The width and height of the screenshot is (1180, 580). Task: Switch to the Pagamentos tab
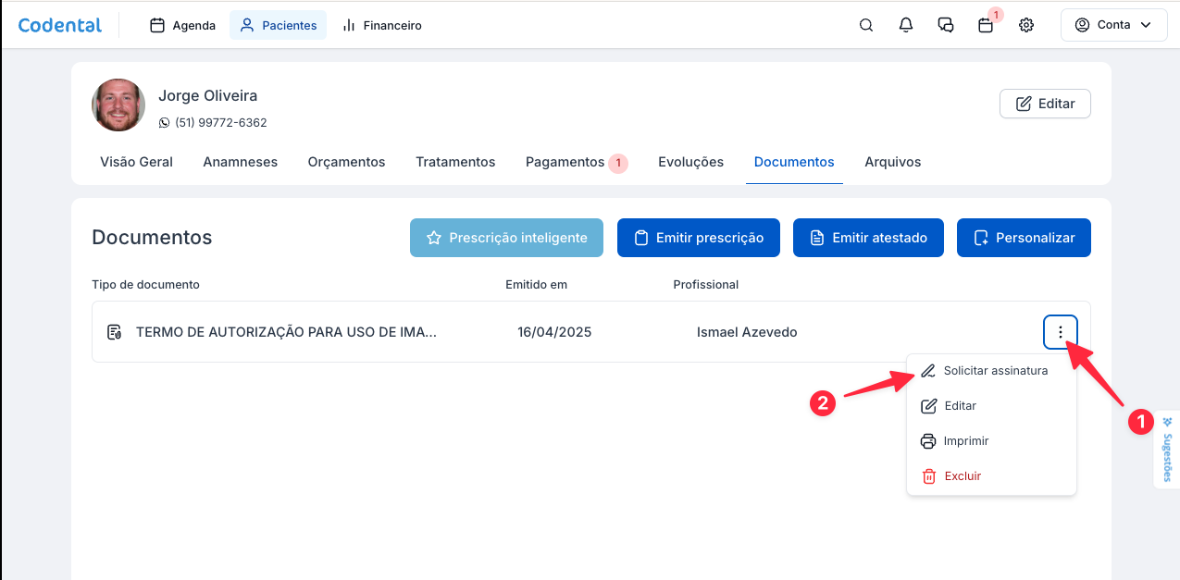pyautogui.click(x=565, y=162)
